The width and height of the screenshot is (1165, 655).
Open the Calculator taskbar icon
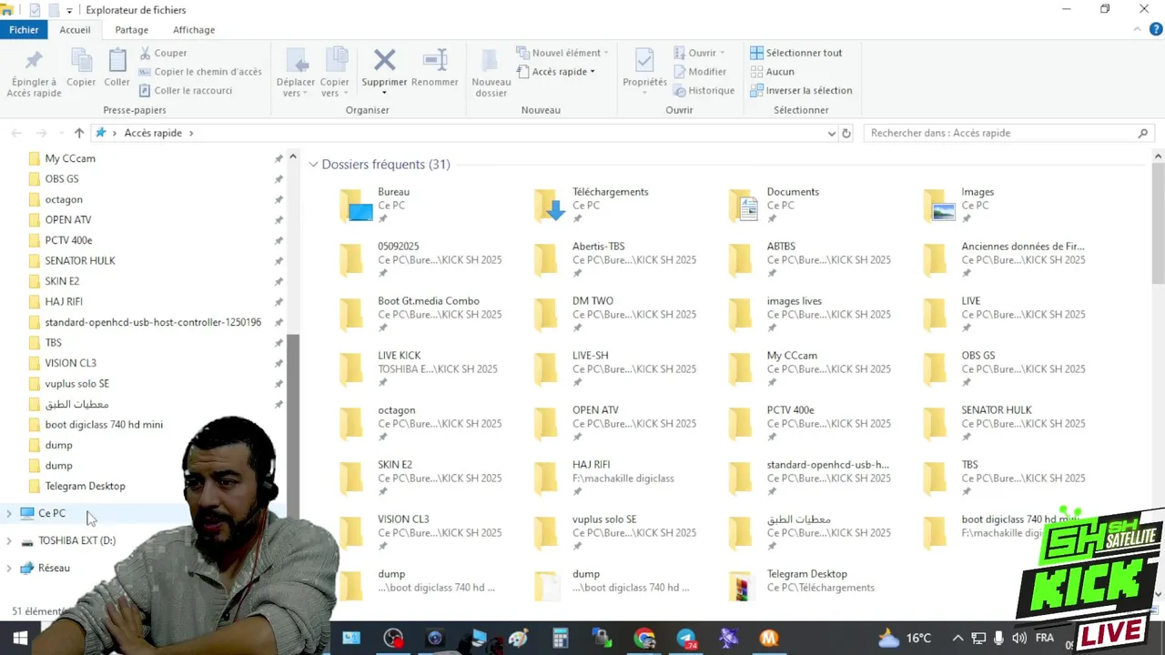[561, 639]
